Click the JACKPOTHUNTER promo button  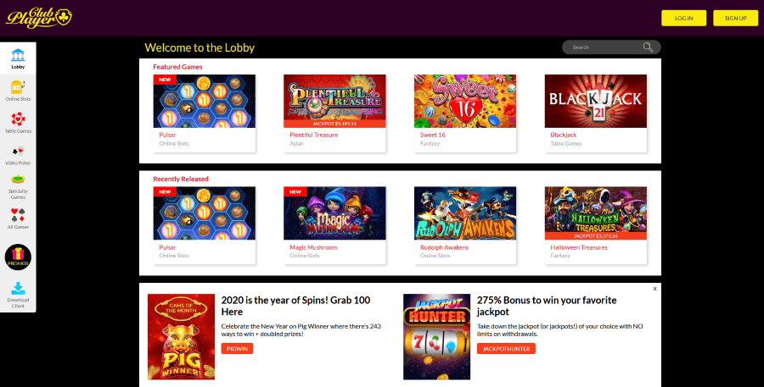pyautogui.click(x=506, y=349)
